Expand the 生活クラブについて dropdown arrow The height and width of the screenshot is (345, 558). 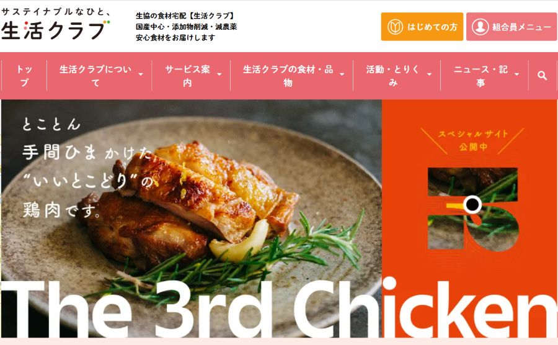[x=141, y=74]
